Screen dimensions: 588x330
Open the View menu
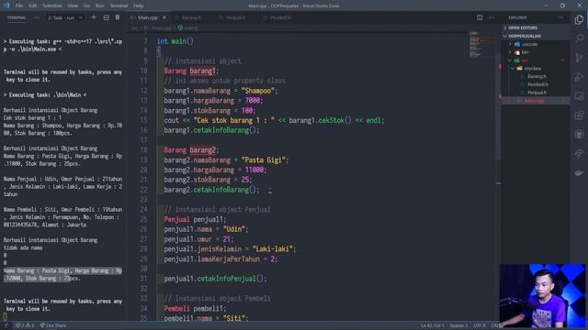[73, 5]
